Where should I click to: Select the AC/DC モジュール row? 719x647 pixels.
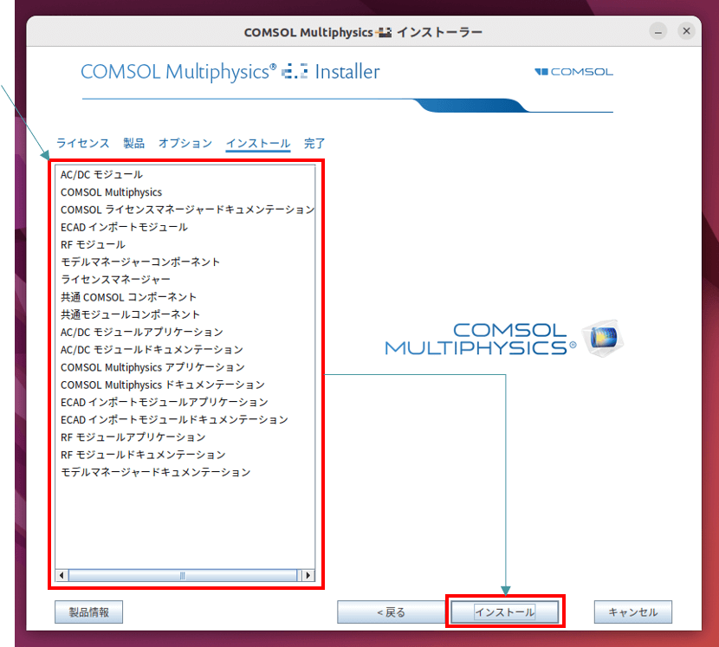click(185, 174)
